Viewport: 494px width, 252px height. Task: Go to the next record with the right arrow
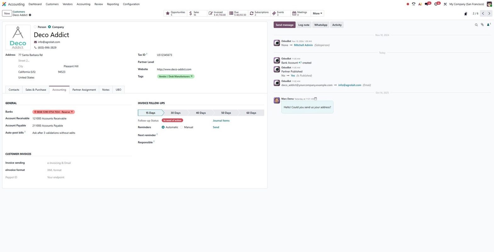pos(489,14)
